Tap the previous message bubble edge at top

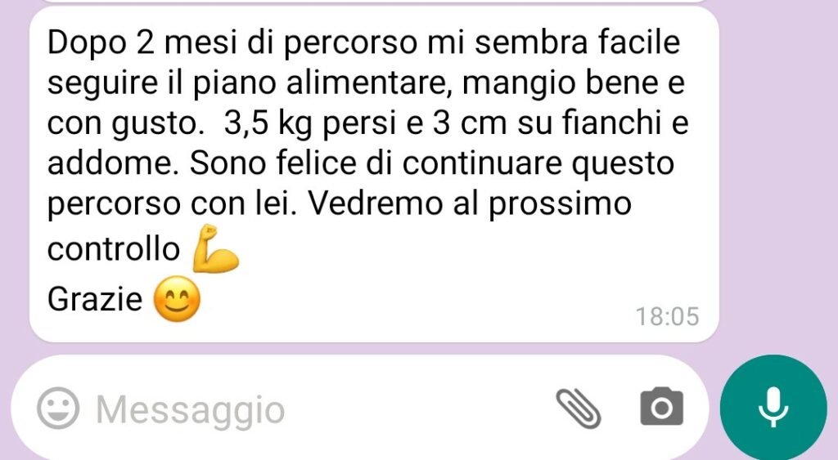374,2
